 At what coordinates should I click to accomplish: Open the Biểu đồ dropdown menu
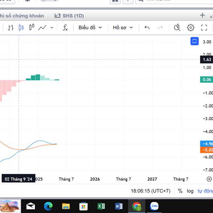point(90,28)
